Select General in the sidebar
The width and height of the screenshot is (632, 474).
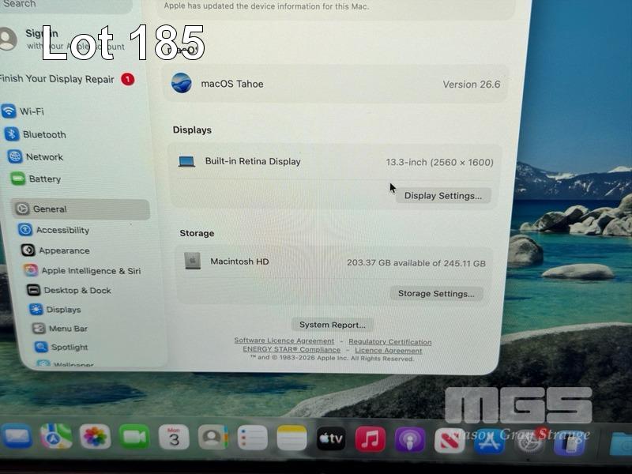[x=81, y=209]
